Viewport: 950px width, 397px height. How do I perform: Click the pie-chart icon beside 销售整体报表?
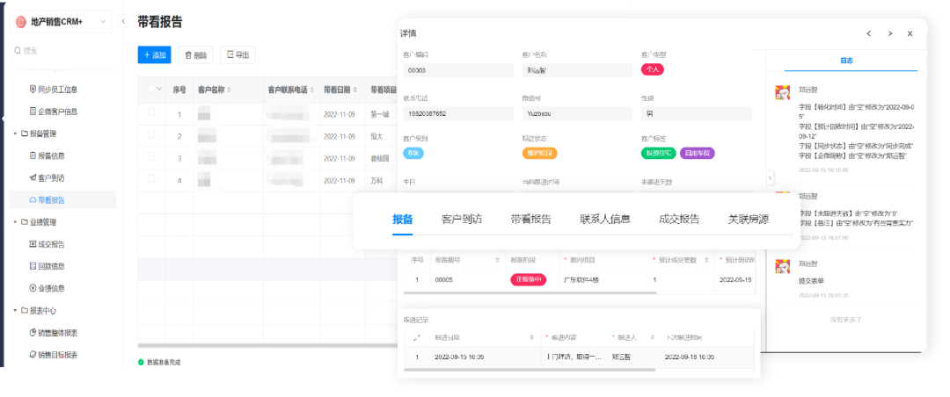click(x=33, y=333)
